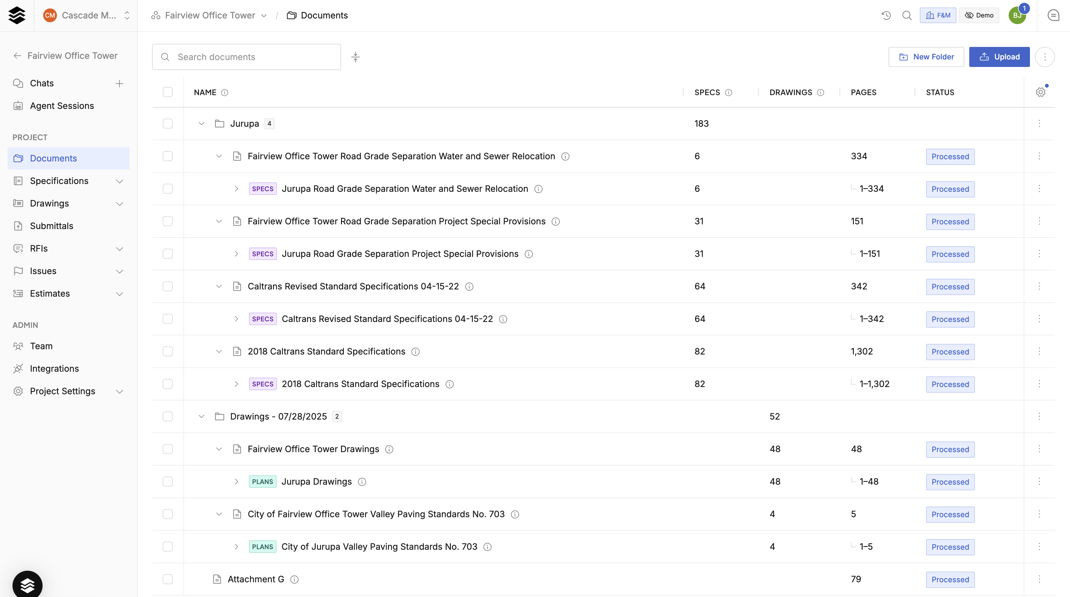This screenshot has height=597, width=1070.
Task: Check the Jurupa folder row checkbox
Action: tap(167, 123)
